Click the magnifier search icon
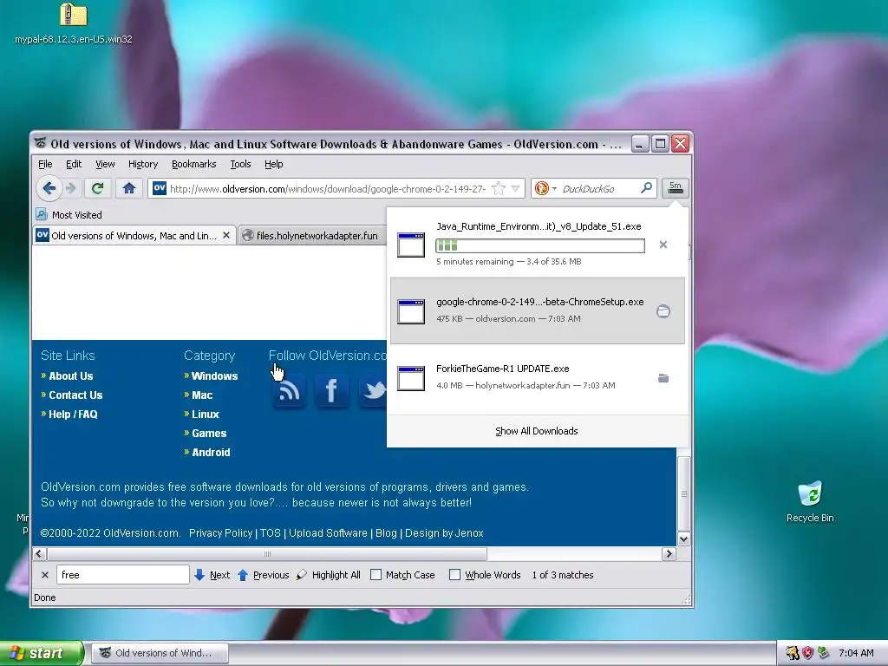 click(646, 188)
